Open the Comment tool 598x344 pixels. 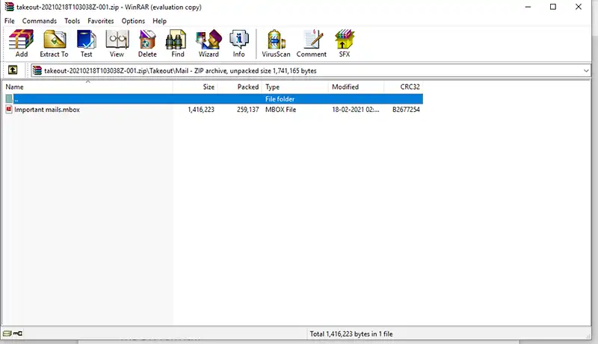click(x=312, y=43)
